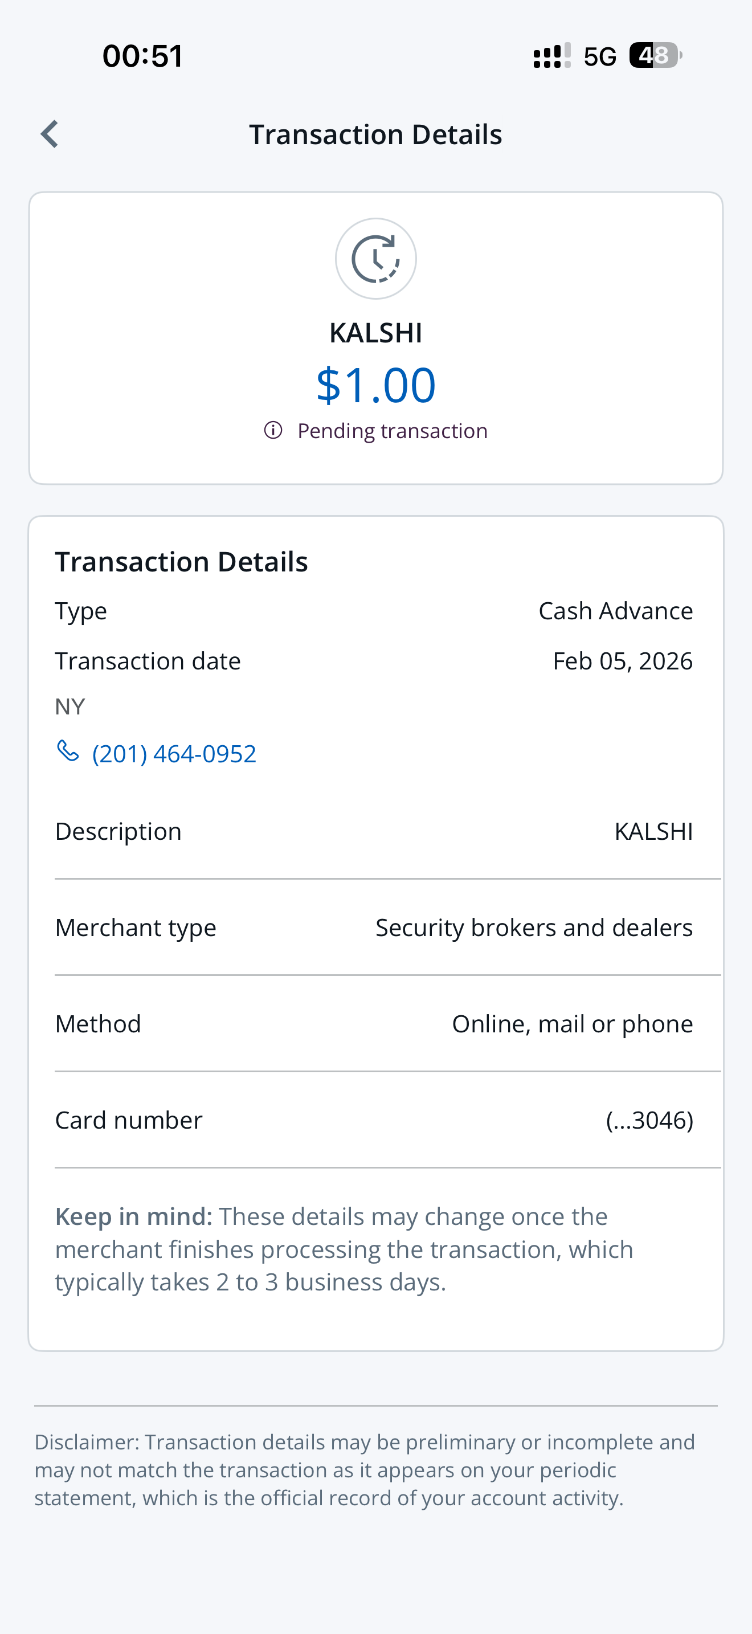
Task: Tap the Description row KALSHI value
Action: pyautogui.click(x=653, y=831)
